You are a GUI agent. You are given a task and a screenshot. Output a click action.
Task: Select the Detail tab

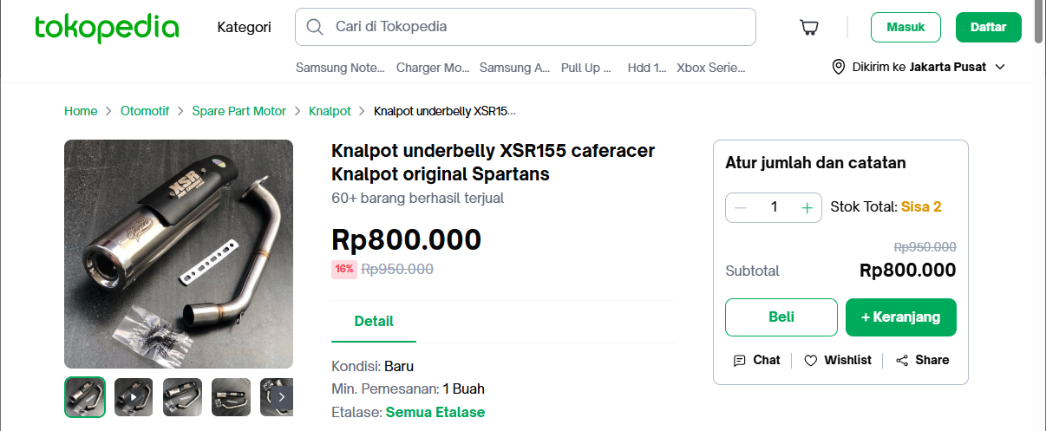[374, 321]
